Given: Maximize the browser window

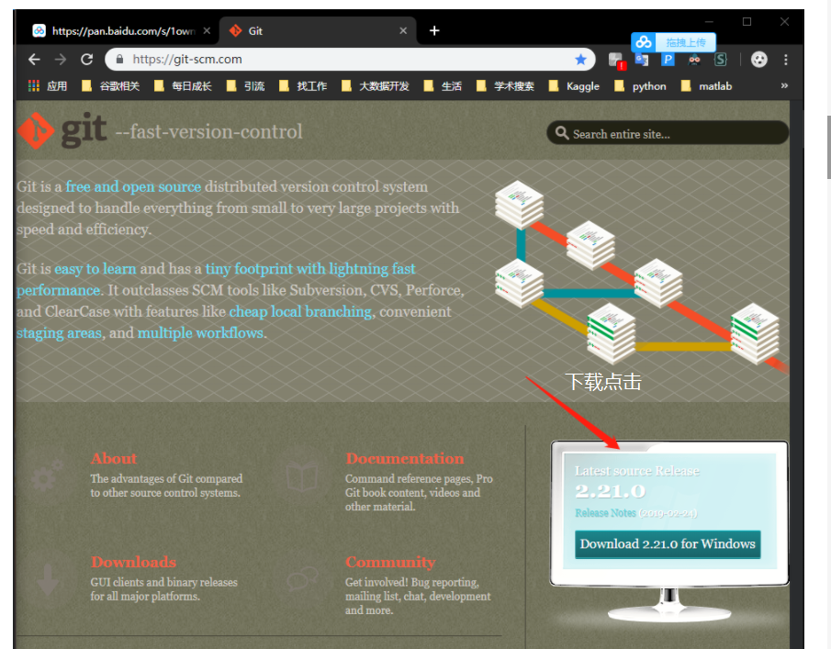Looking at the screenshot, I should coord(747,22).
